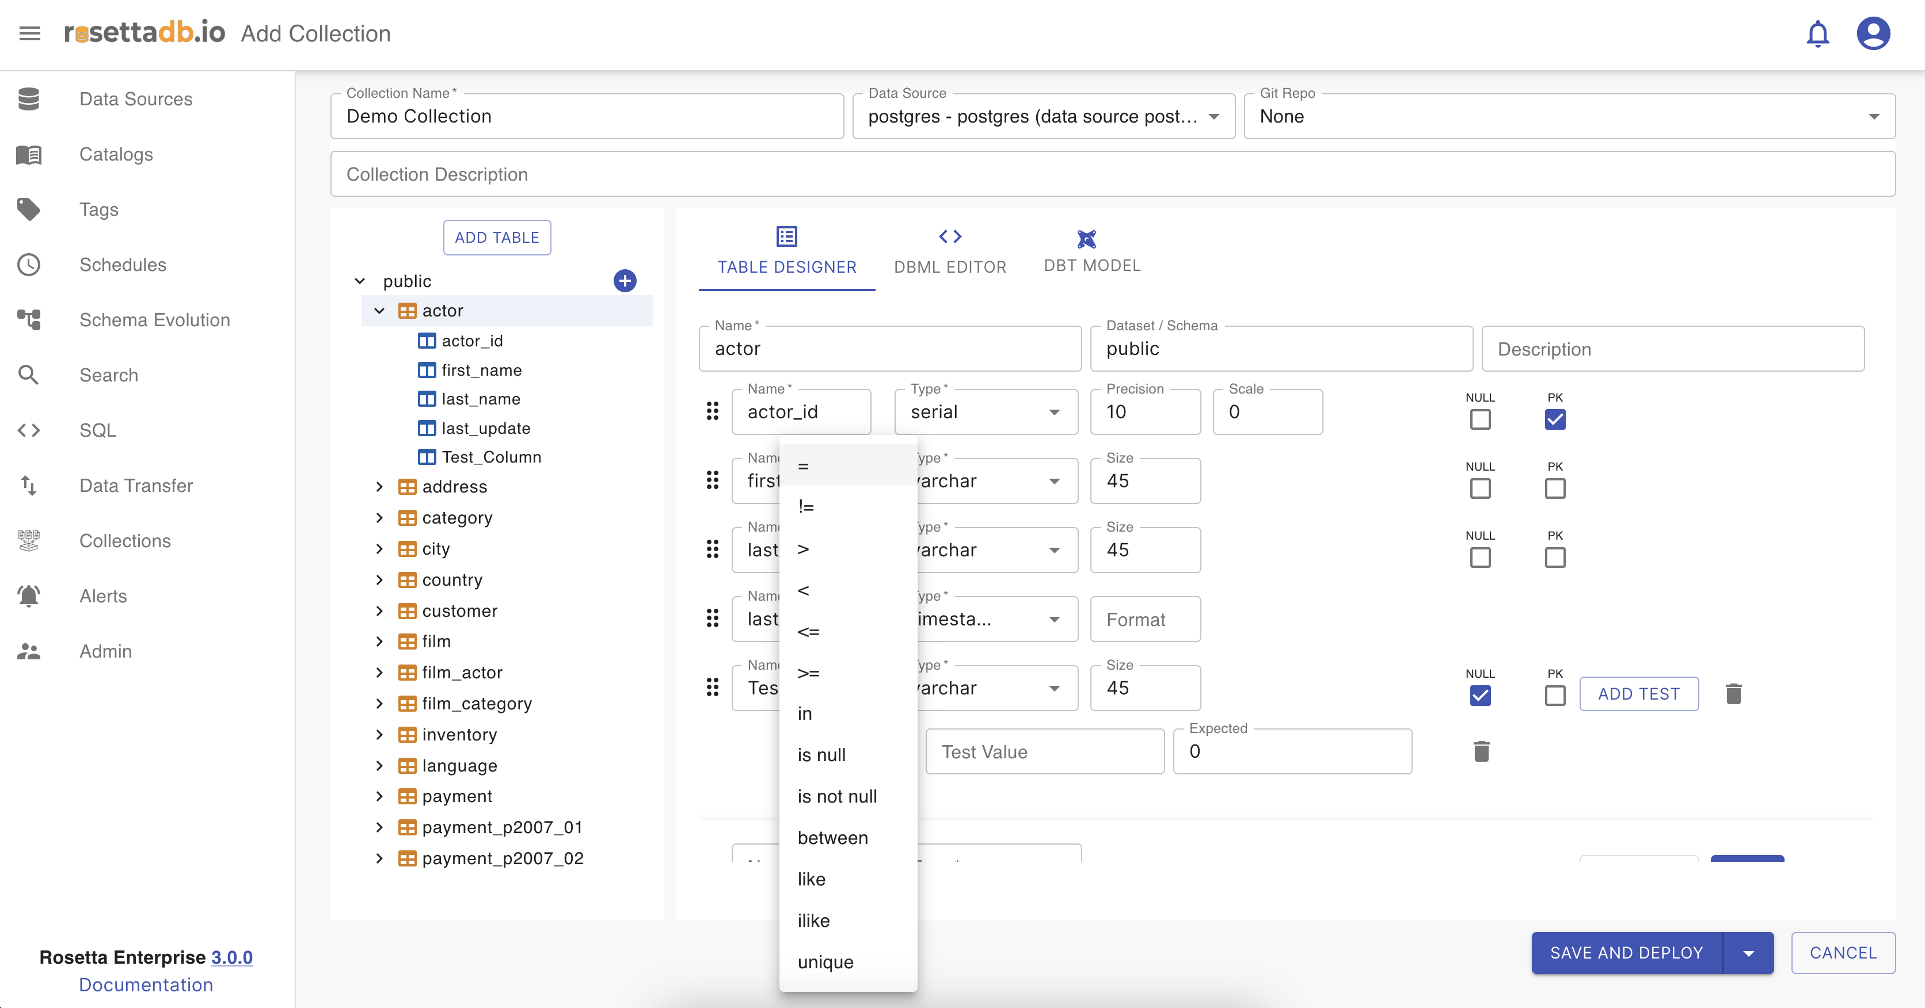The height and width of the screenshot is (1008, 1925).
Task: Uncheck the PK checkbox for actor_id
Action: [x=1555, y=419]
